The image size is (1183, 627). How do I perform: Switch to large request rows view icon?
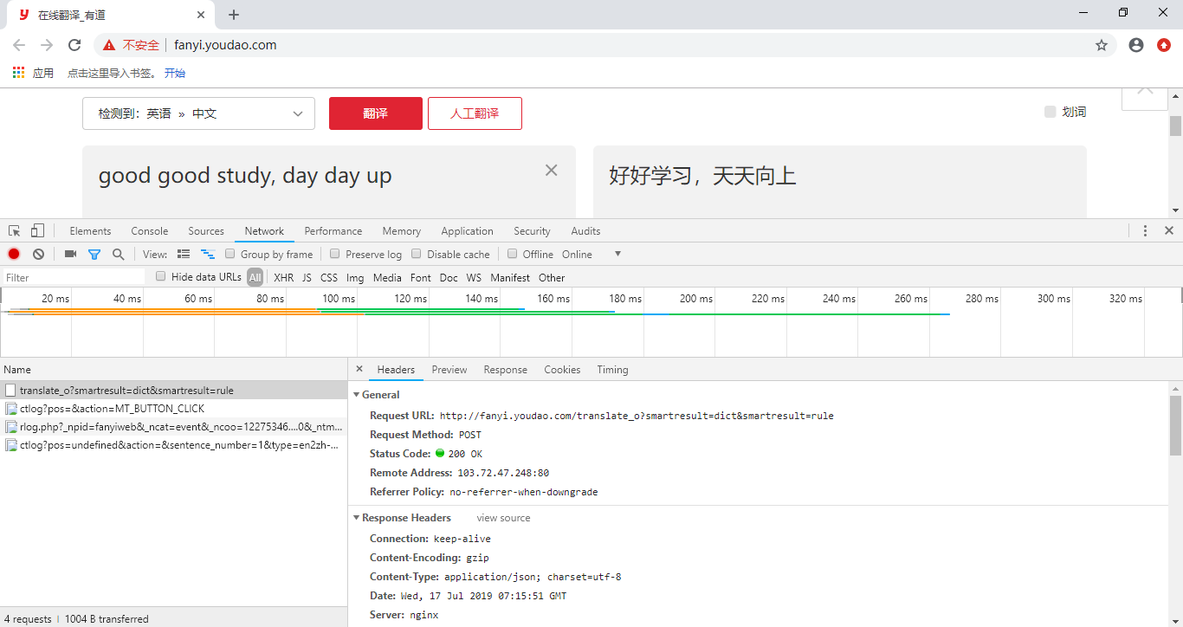coord(184,254)
